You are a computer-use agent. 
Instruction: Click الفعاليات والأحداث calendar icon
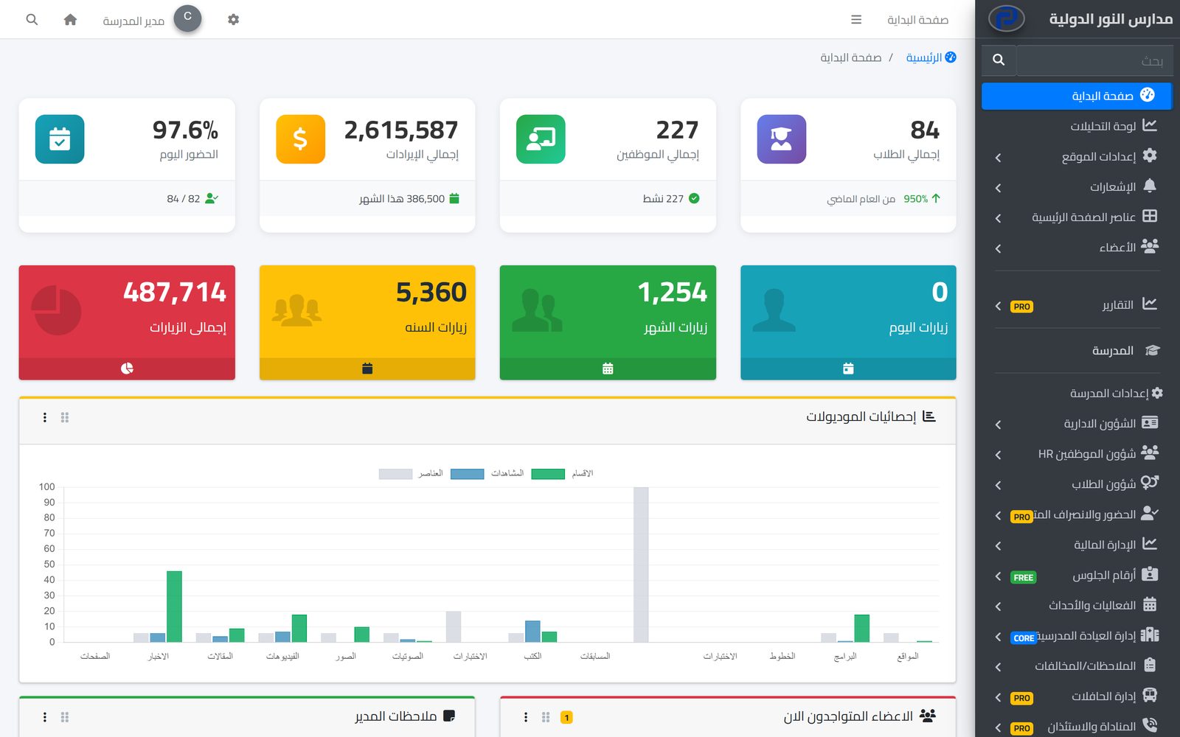1150,604
